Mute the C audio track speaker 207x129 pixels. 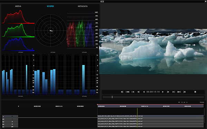[3, 124]
